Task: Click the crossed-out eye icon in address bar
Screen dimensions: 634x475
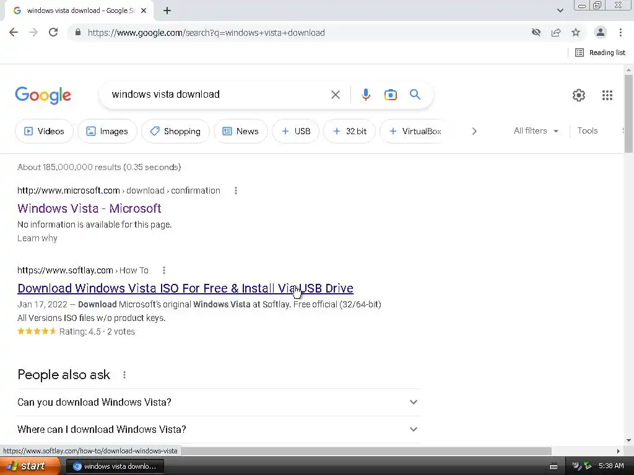Action: (x=536, y=32)
